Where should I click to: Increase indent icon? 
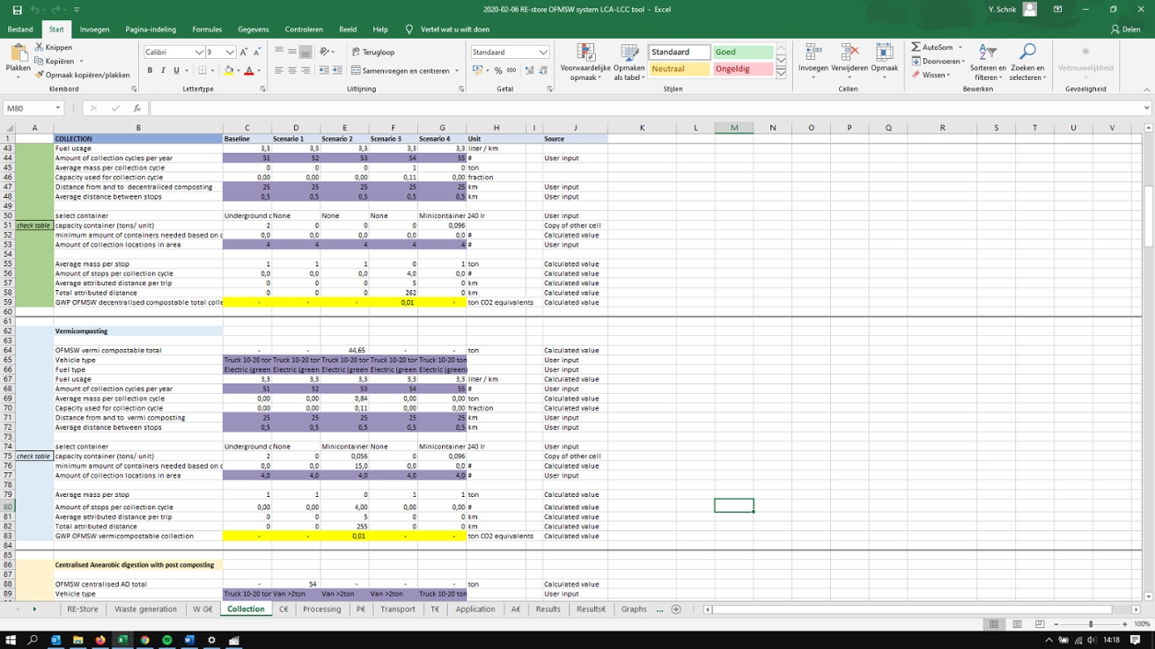coord(336,70)
